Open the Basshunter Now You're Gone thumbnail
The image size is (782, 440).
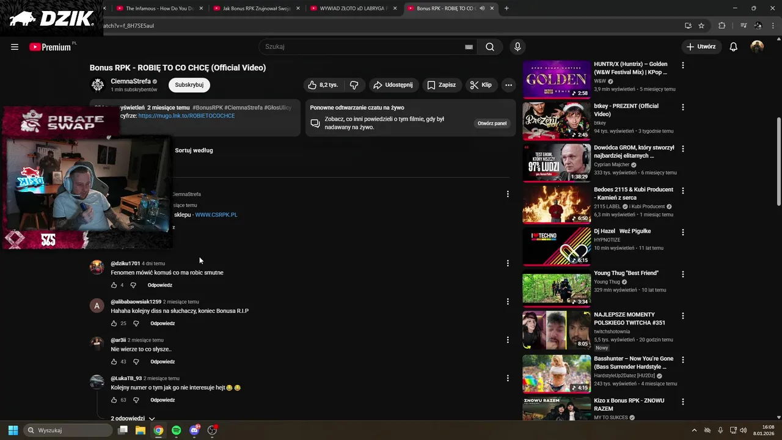557,374
